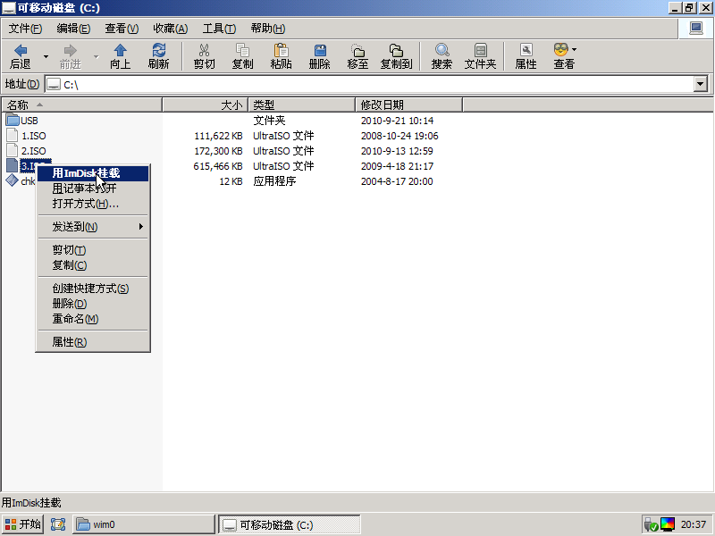Choose 用ImDisk挂载 in the context menu

pos(86,173)
